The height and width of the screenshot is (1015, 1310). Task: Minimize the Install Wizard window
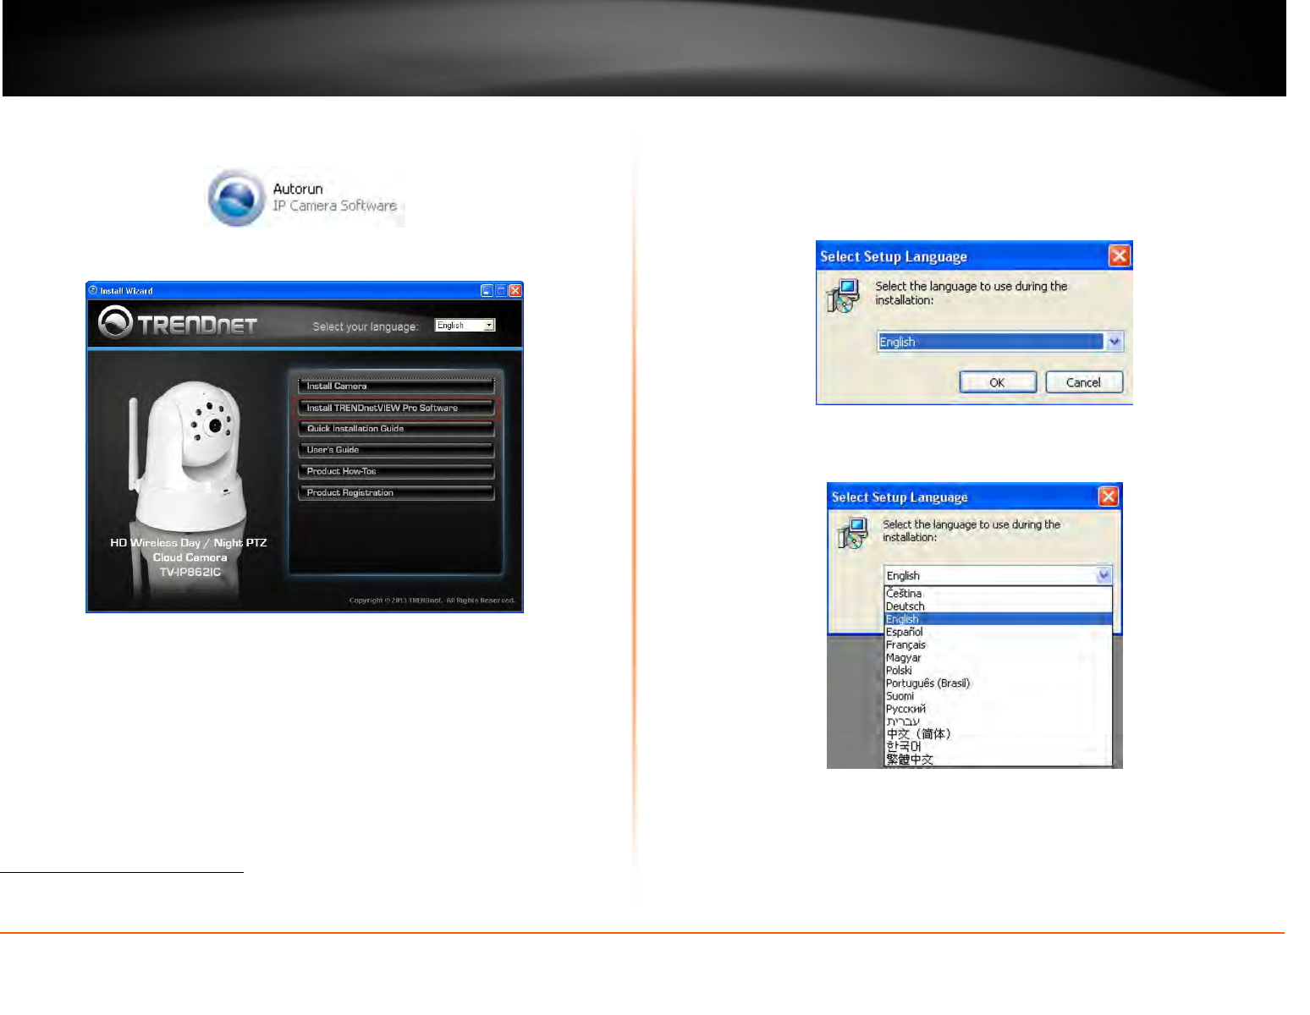pos(487,290)
